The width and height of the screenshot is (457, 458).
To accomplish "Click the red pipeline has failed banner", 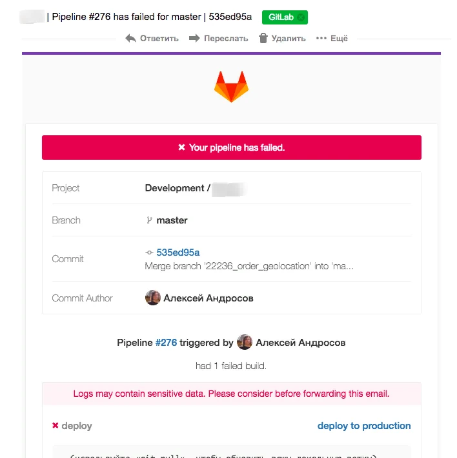I will click(232, 148).
